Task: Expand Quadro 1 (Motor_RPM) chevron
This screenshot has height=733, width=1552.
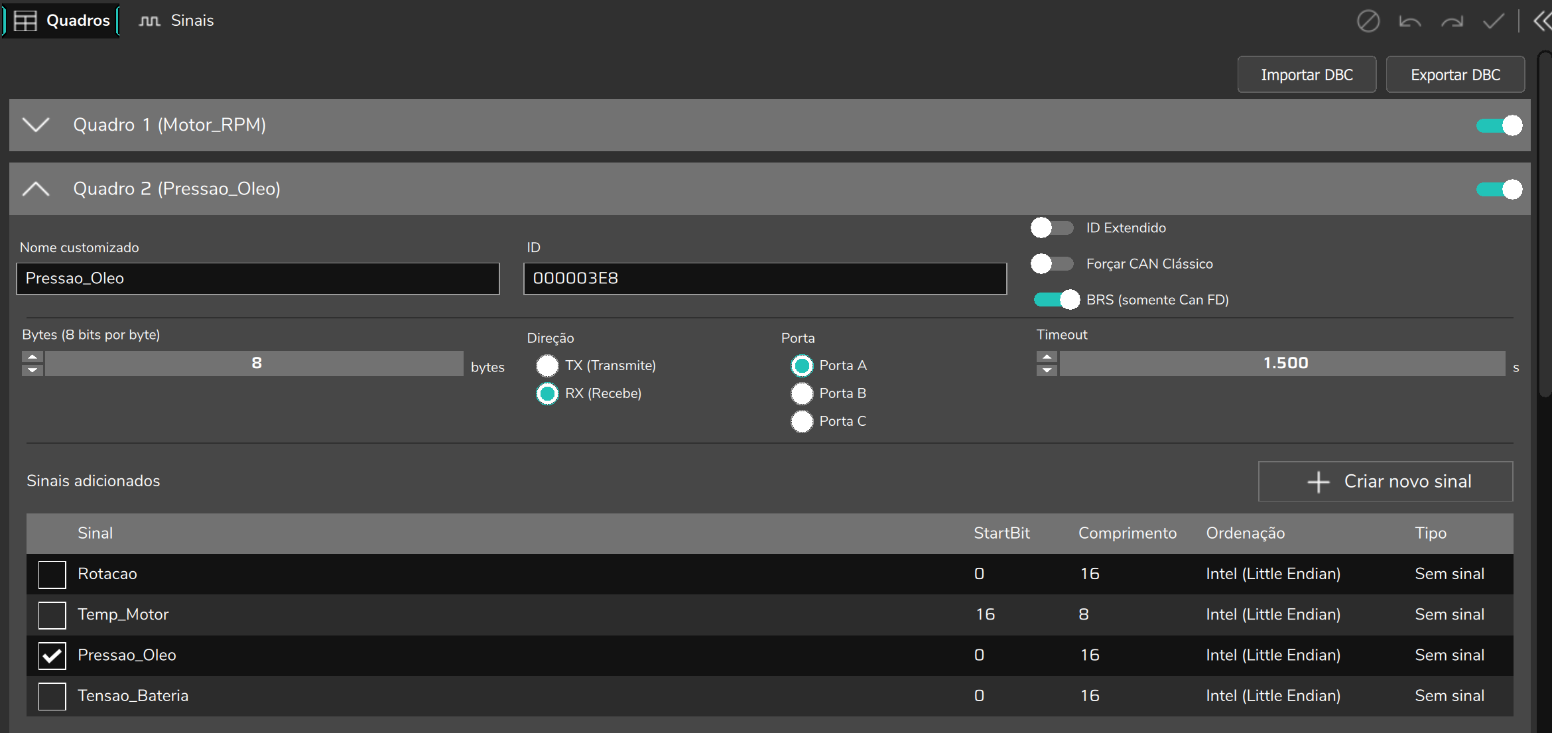Action: pos(36,125)
